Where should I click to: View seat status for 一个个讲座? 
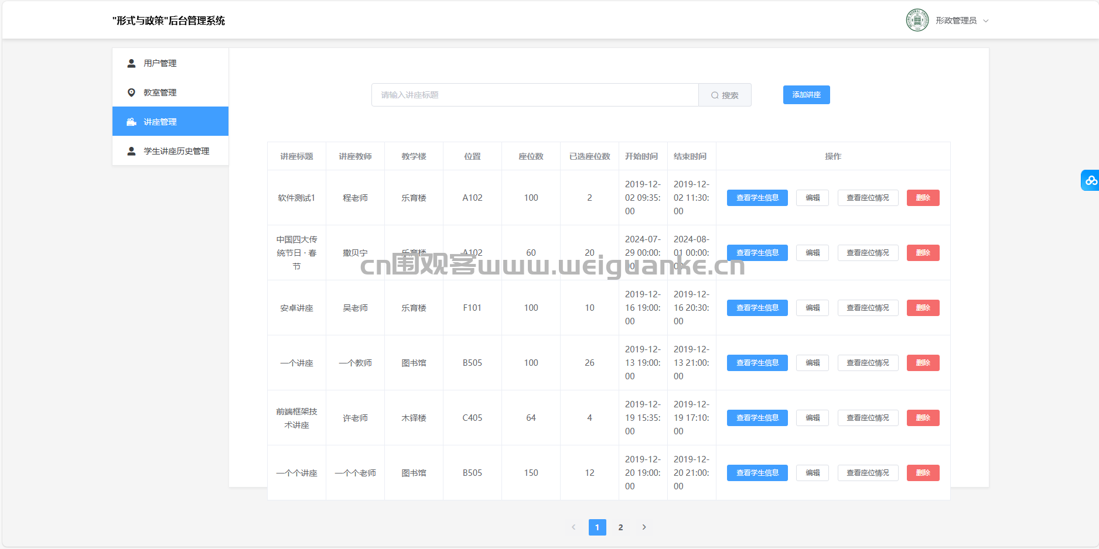[868, 473]
